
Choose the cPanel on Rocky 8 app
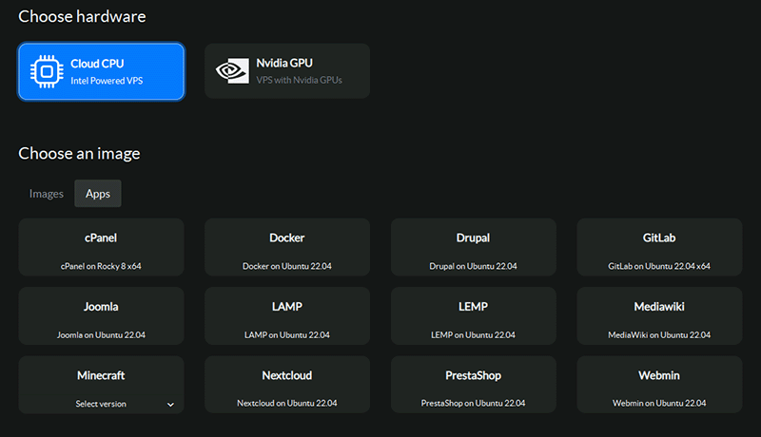coord(101,247)
